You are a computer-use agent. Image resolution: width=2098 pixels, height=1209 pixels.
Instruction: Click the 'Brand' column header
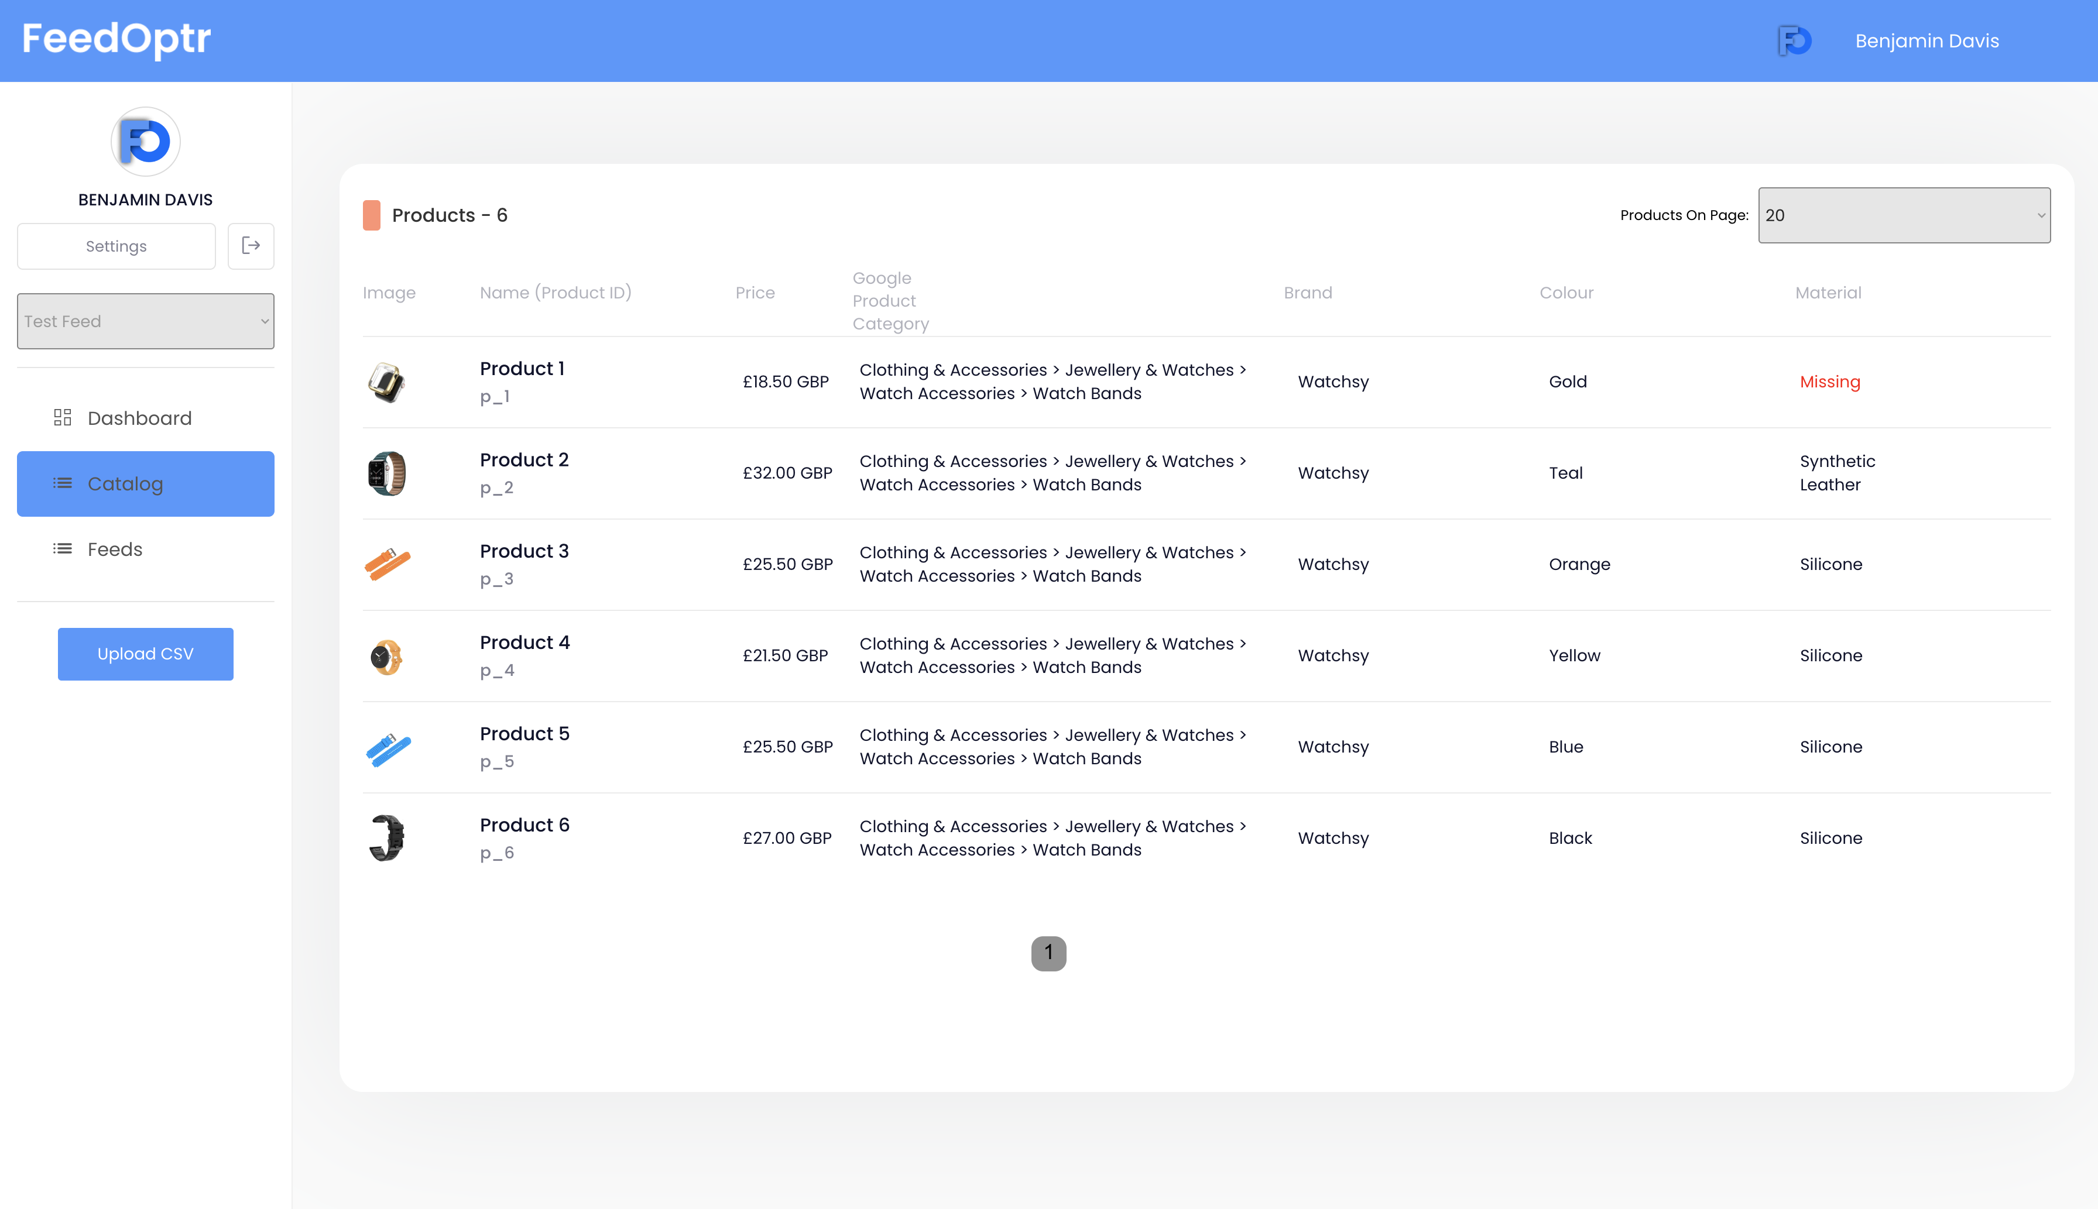[x=1307, y=292]
